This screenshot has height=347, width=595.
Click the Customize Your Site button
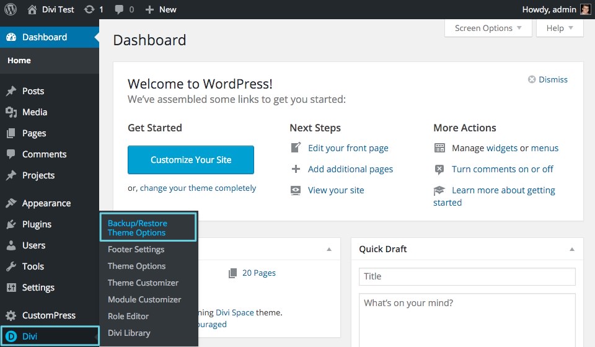click(x=191, y=160)
